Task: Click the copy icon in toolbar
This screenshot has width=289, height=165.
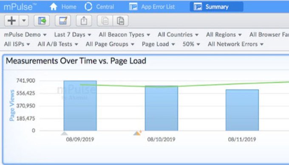Action: [105, 20]
